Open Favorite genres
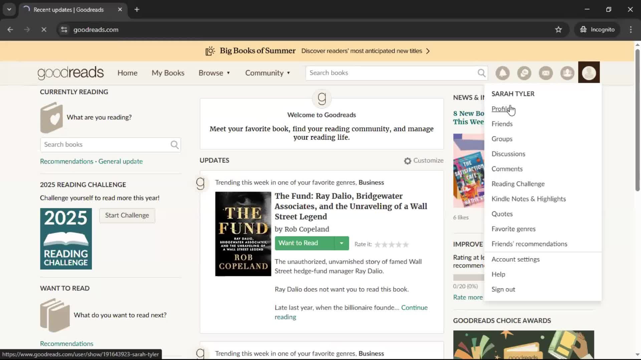 coord(513,229)
